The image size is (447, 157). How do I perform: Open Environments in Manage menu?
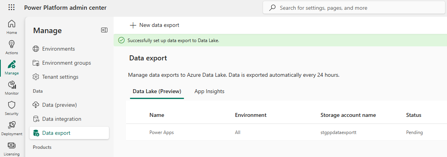pos(58,49)
